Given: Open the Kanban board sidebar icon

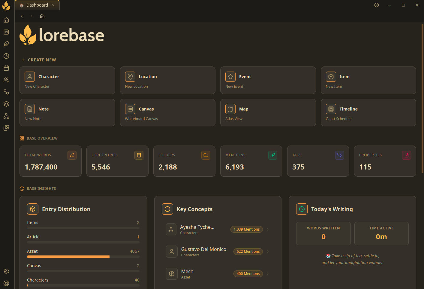Looking at the screenshot, I should (6, 32).
